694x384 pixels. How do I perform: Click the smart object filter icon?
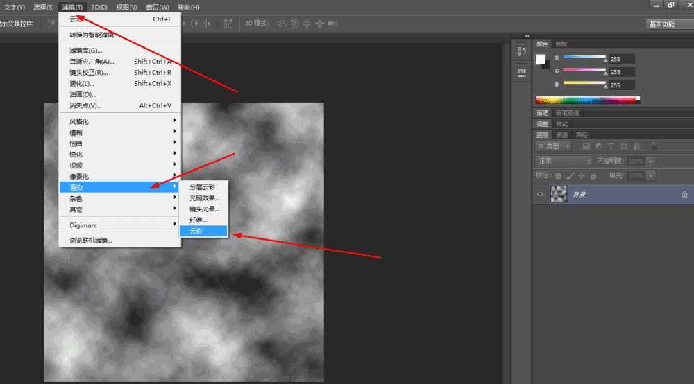[x=636, y=147]
